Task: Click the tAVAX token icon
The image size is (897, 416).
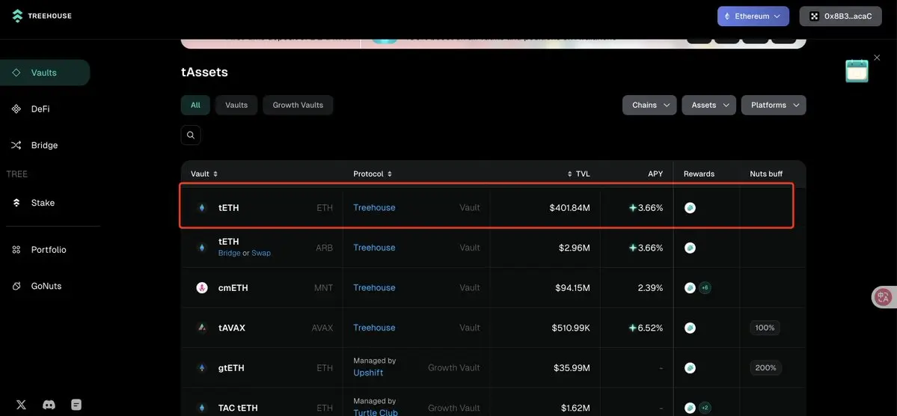Action: [202, 328]
